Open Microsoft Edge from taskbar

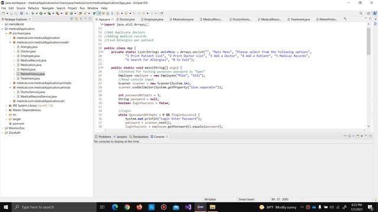coord(115,207)
